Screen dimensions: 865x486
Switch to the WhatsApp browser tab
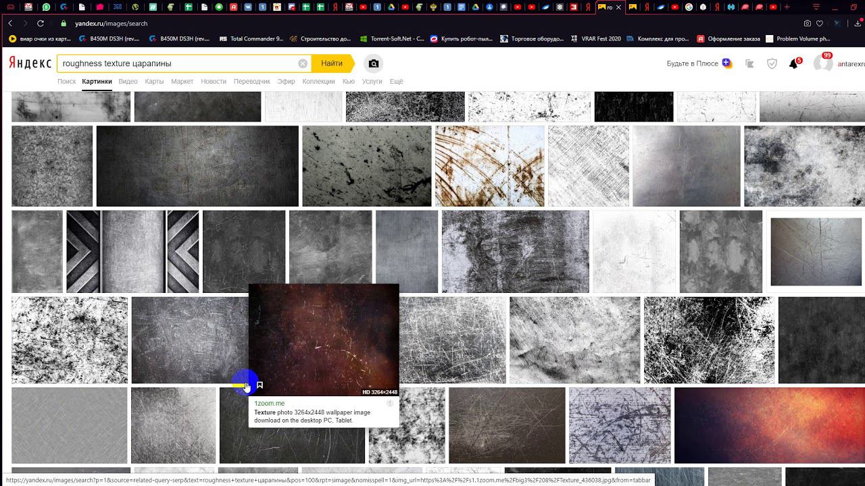pos(46,7)
